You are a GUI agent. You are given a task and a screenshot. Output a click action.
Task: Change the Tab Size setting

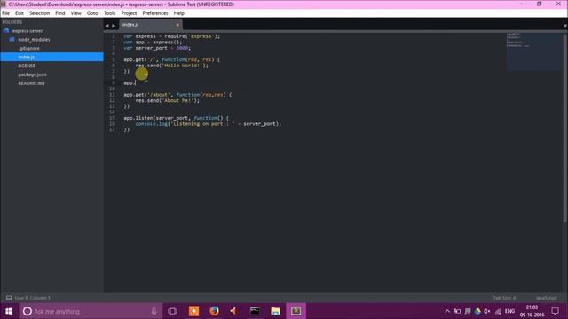[504, 298]
